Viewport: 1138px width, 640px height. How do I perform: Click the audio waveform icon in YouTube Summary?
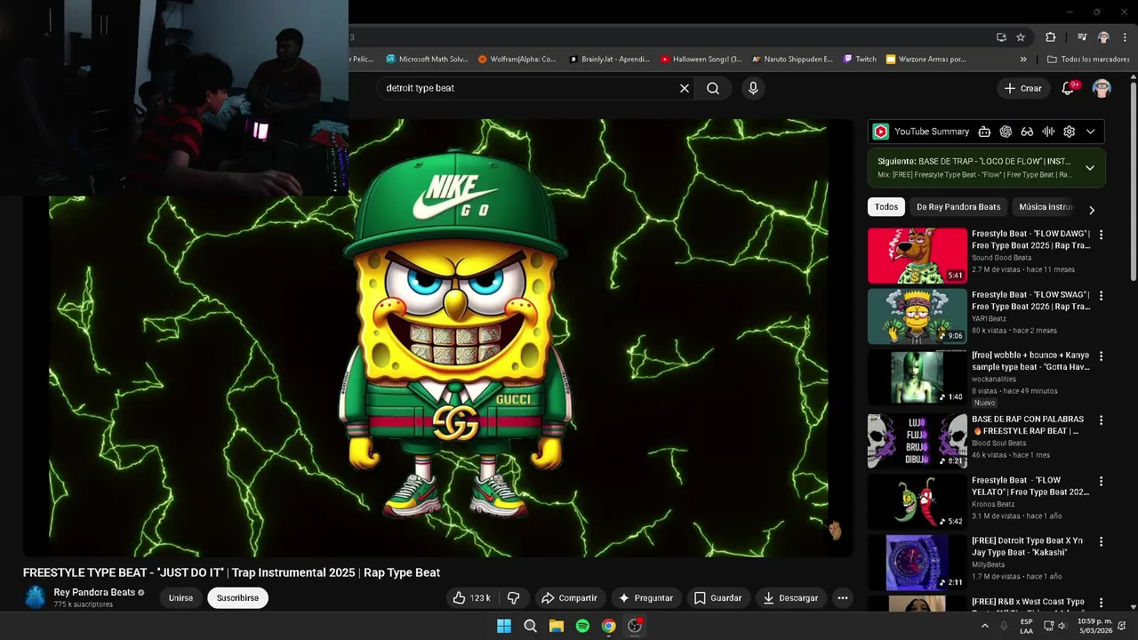pyautogui.click(x=1048, y=132)
